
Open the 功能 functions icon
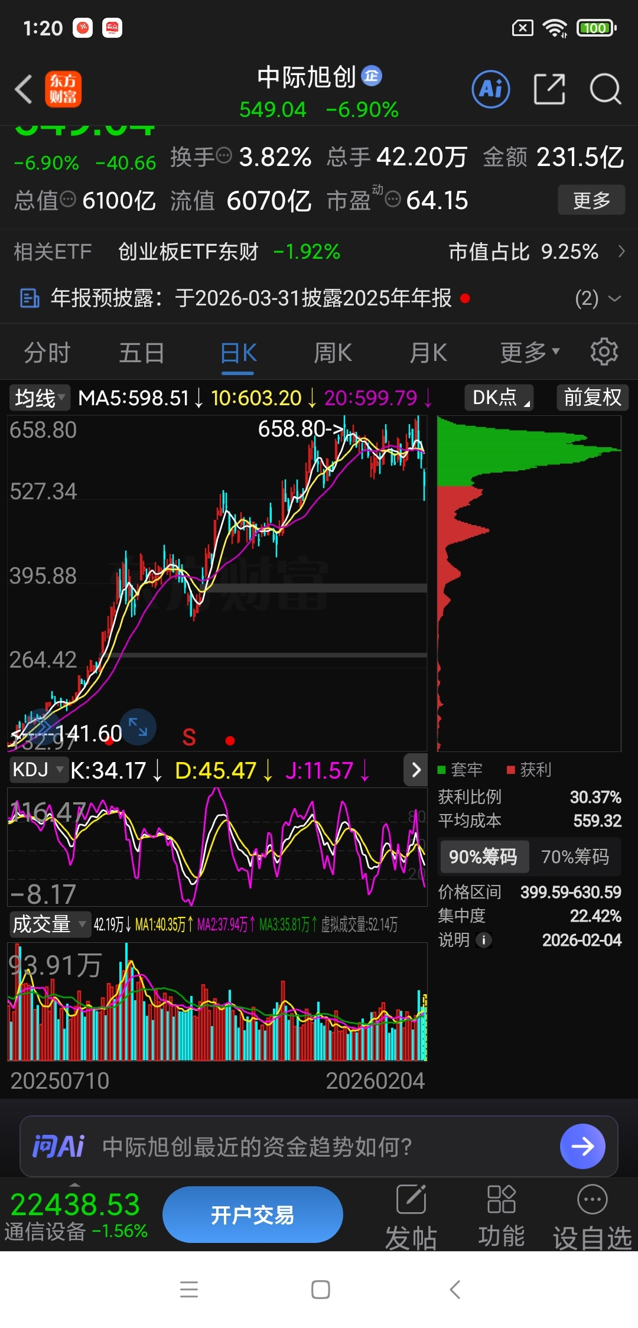click(x=502, y=1217)
